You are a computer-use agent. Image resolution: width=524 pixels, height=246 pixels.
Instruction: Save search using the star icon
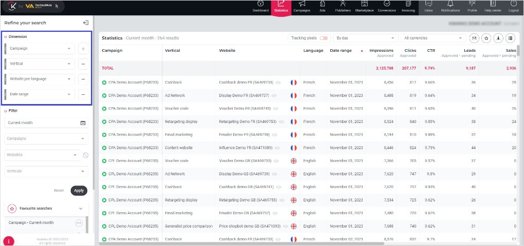(x=486, y=38)
